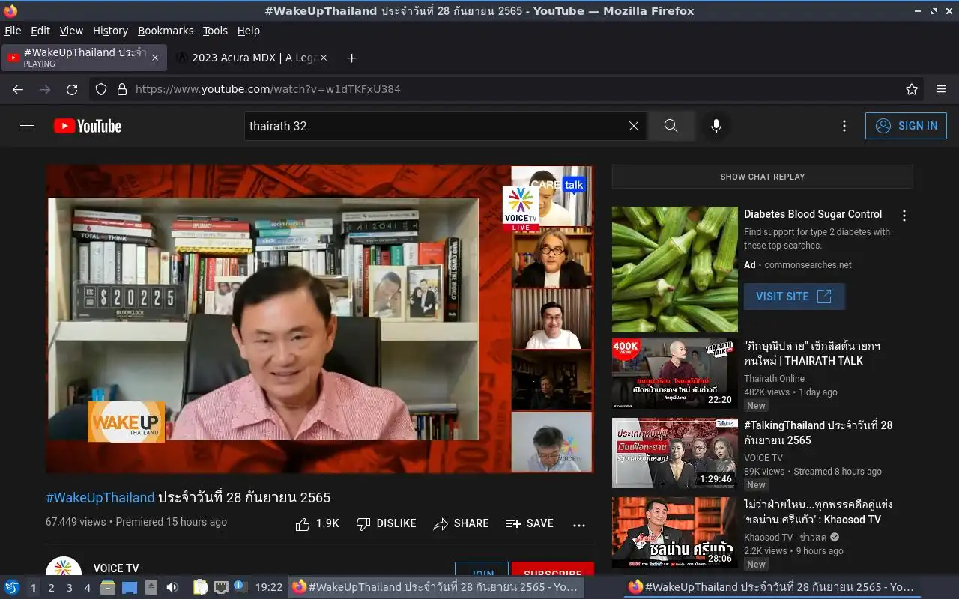Open the Bookmarks menu
The width and height of the screenshot is (959, 599).
(166, 31)
